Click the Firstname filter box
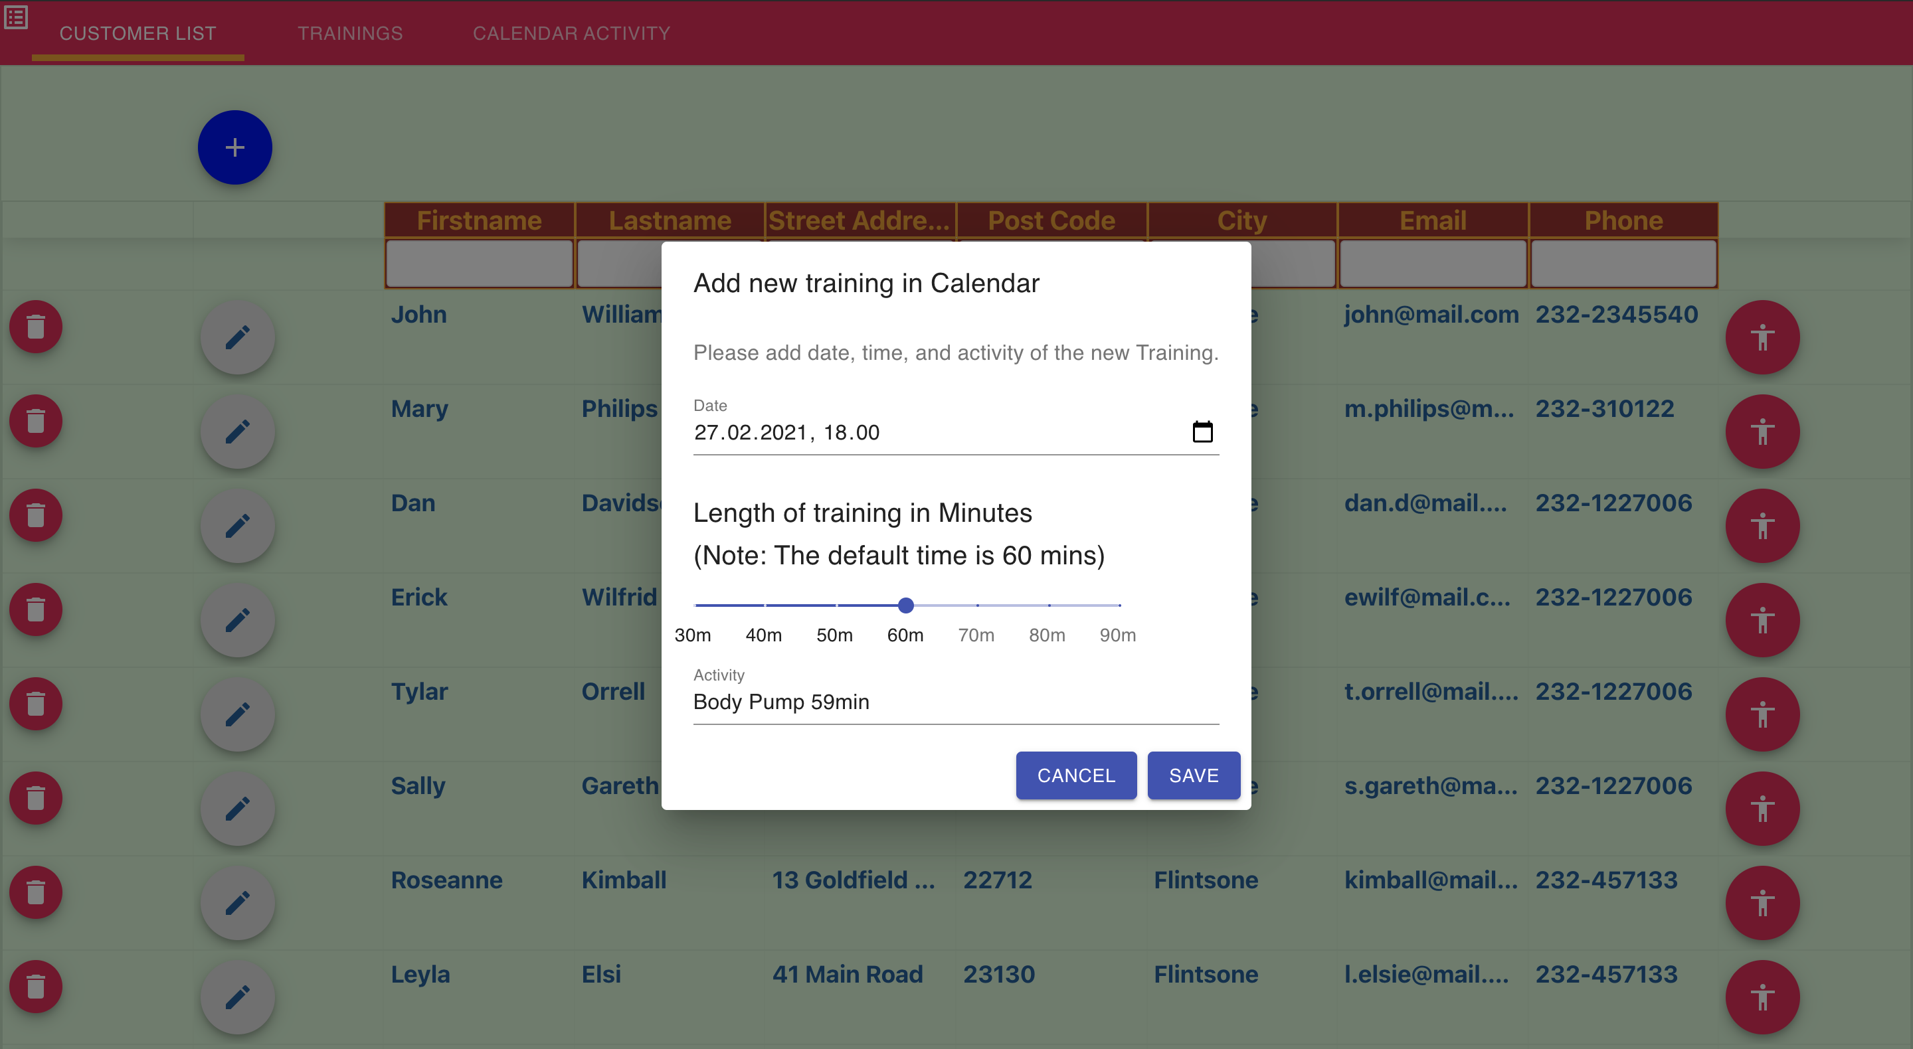 coord(479,264)
